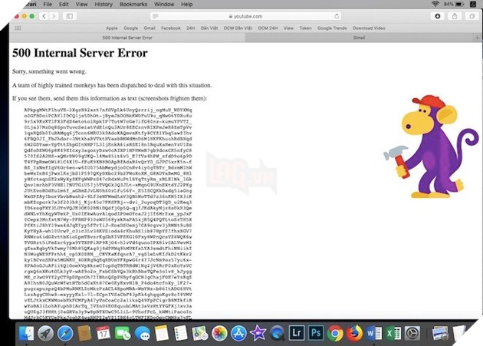Image resolution: width=483 pixels, height=346 pixels.
Task: Open the Apple bookmark in favorites bar
Action: tap(112, 28)
